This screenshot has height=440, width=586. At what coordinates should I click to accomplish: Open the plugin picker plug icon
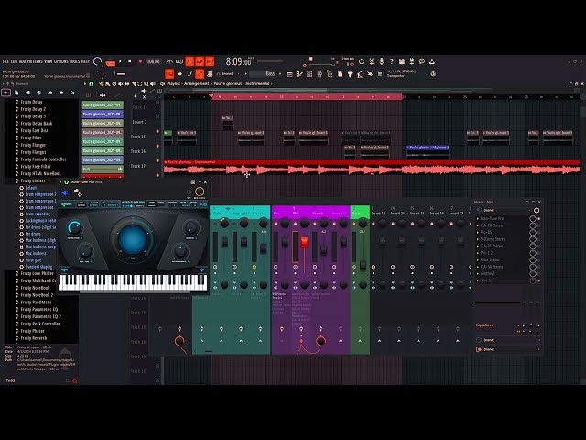pos(350,74)
